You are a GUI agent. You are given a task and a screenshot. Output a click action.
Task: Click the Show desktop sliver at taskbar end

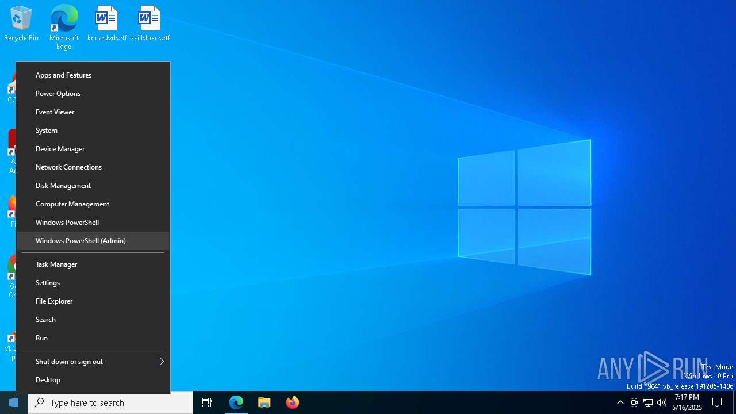click(734, 402)
